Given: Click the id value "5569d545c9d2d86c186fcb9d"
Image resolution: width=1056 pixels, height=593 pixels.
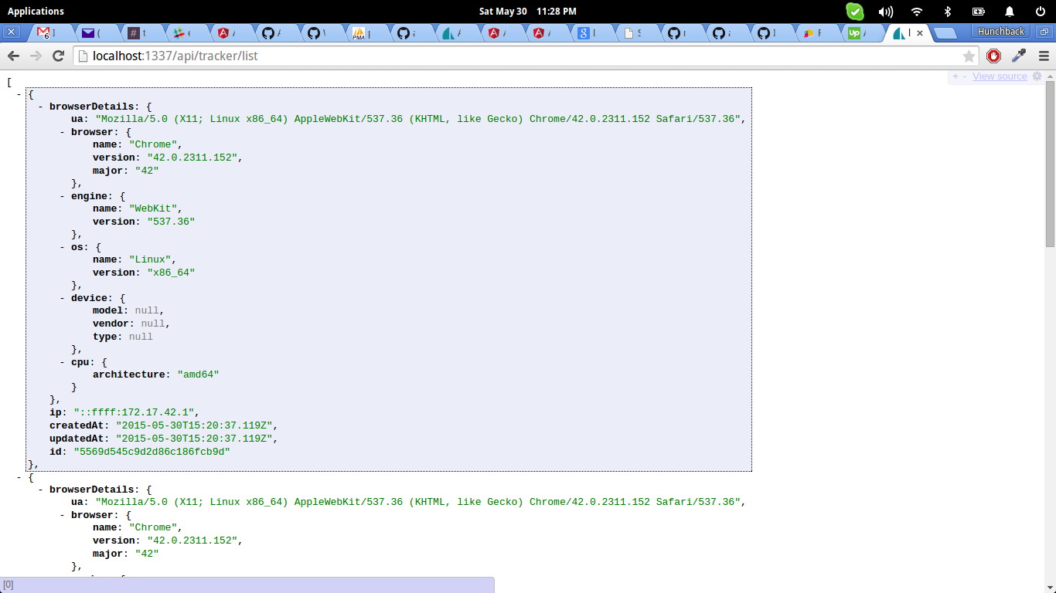Looking at the screenshot, I should point(152,452).
